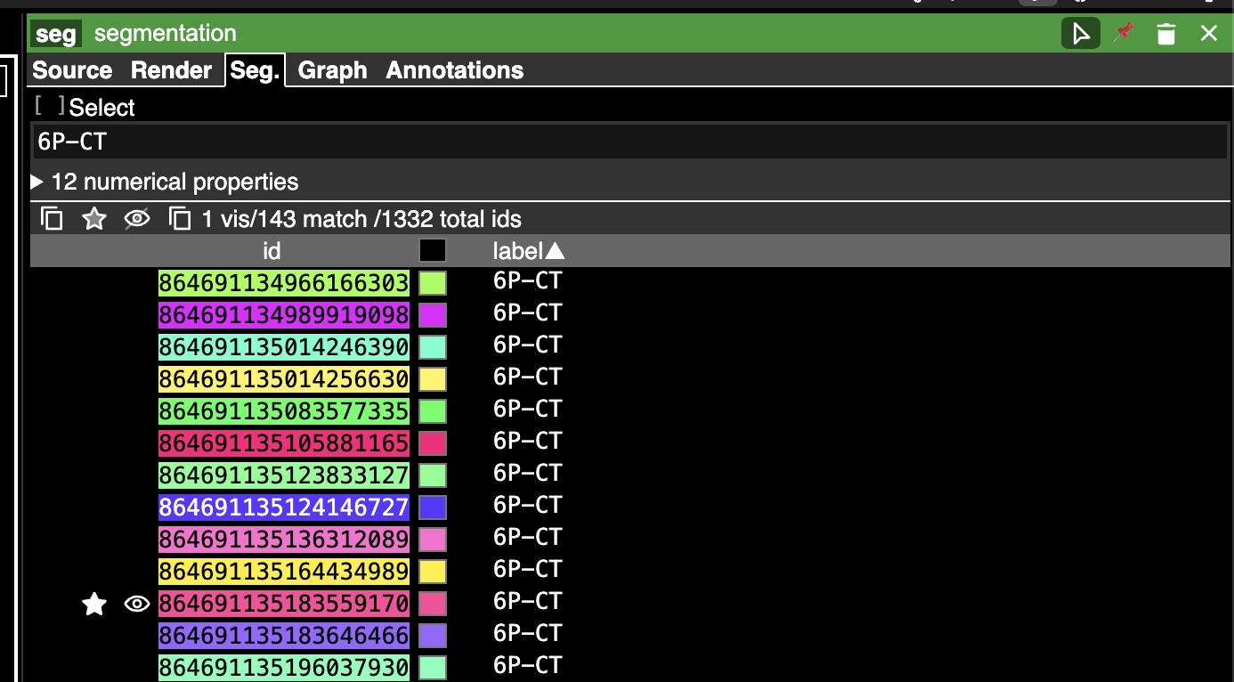The image size is (1234, 682).
Task: Click the 1 vis/143 match count text
Action: coord(361,219)
